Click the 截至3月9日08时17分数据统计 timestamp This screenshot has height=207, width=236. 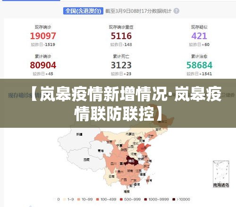138,11
